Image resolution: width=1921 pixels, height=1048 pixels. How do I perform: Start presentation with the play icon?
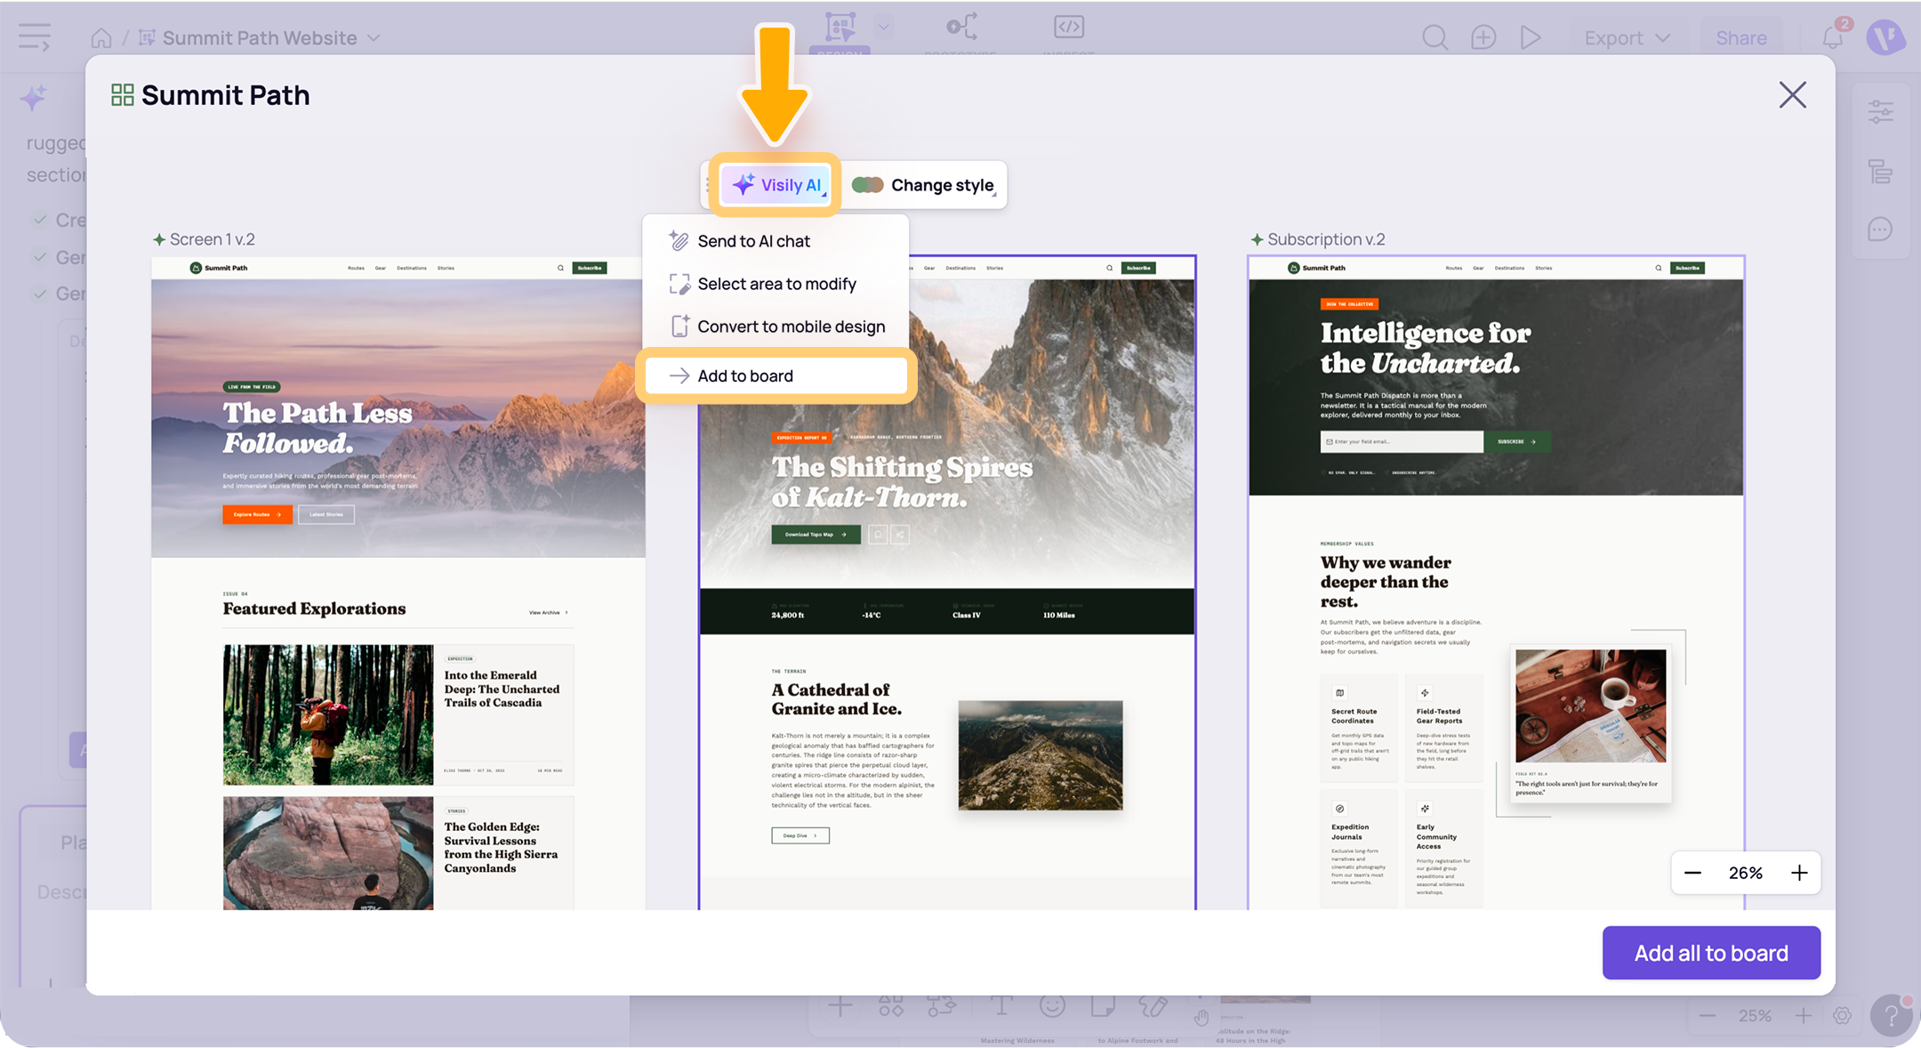coord(1531,37)
